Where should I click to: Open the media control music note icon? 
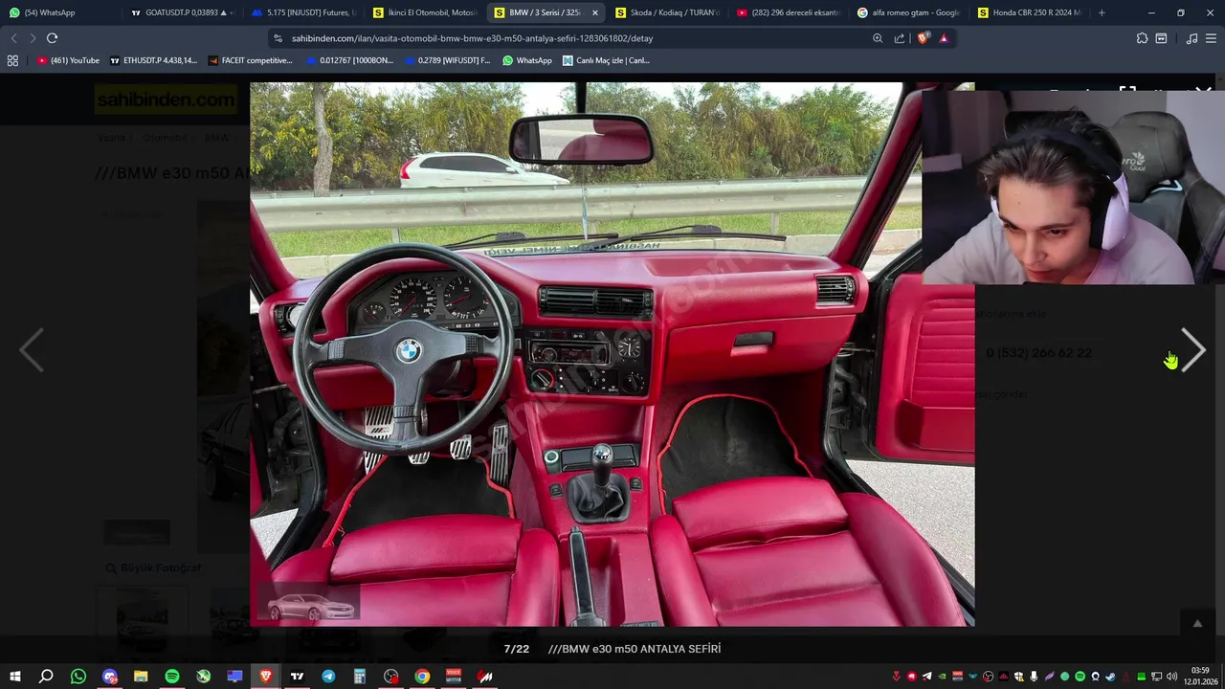click(1192, 38)
